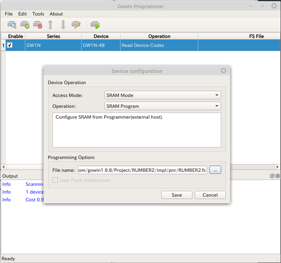Select the GW1N-4B device cell
This screenshot has height=263, width=281.
coord(101,45)
